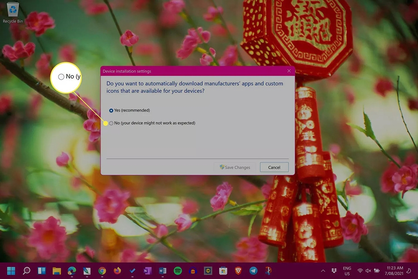
Task: Open Telegram from the taskbar
Action: click(253, 272)
